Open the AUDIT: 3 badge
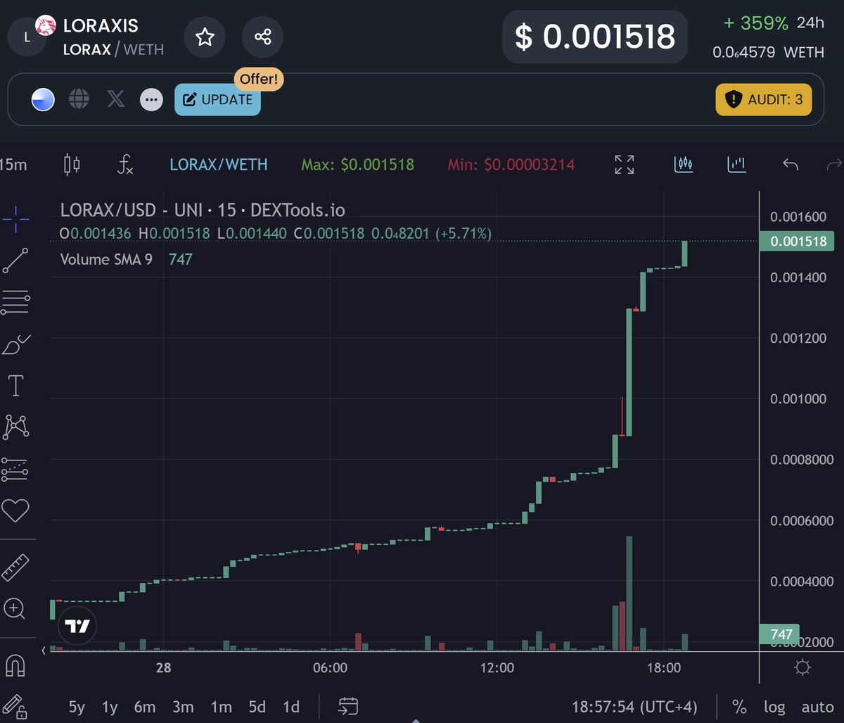The height and width of the screenshot is (723, 844). 764,99
